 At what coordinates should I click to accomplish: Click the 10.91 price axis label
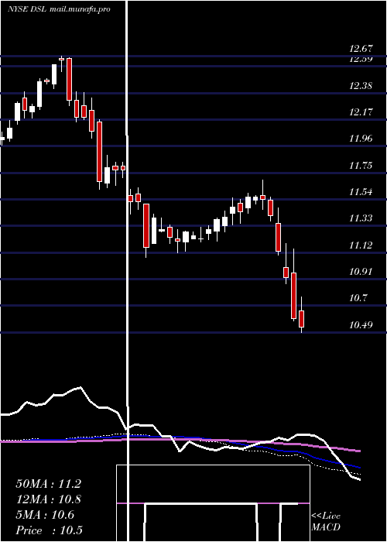361,271
